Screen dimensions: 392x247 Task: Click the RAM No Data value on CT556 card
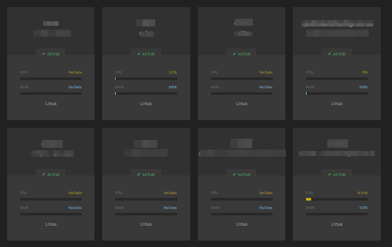(266, 87)
